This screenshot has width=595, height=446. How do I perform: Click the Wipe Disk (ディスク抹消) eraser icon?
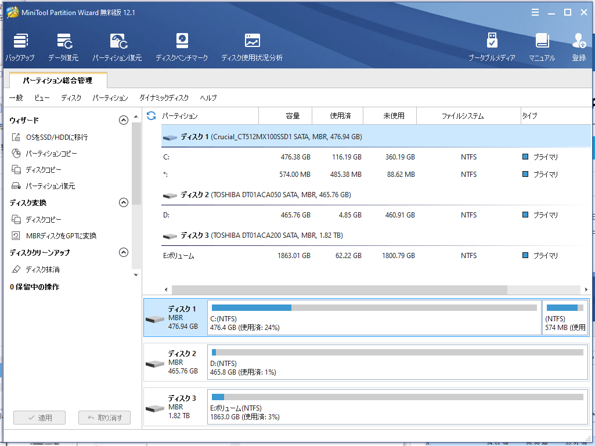(16, 269)
